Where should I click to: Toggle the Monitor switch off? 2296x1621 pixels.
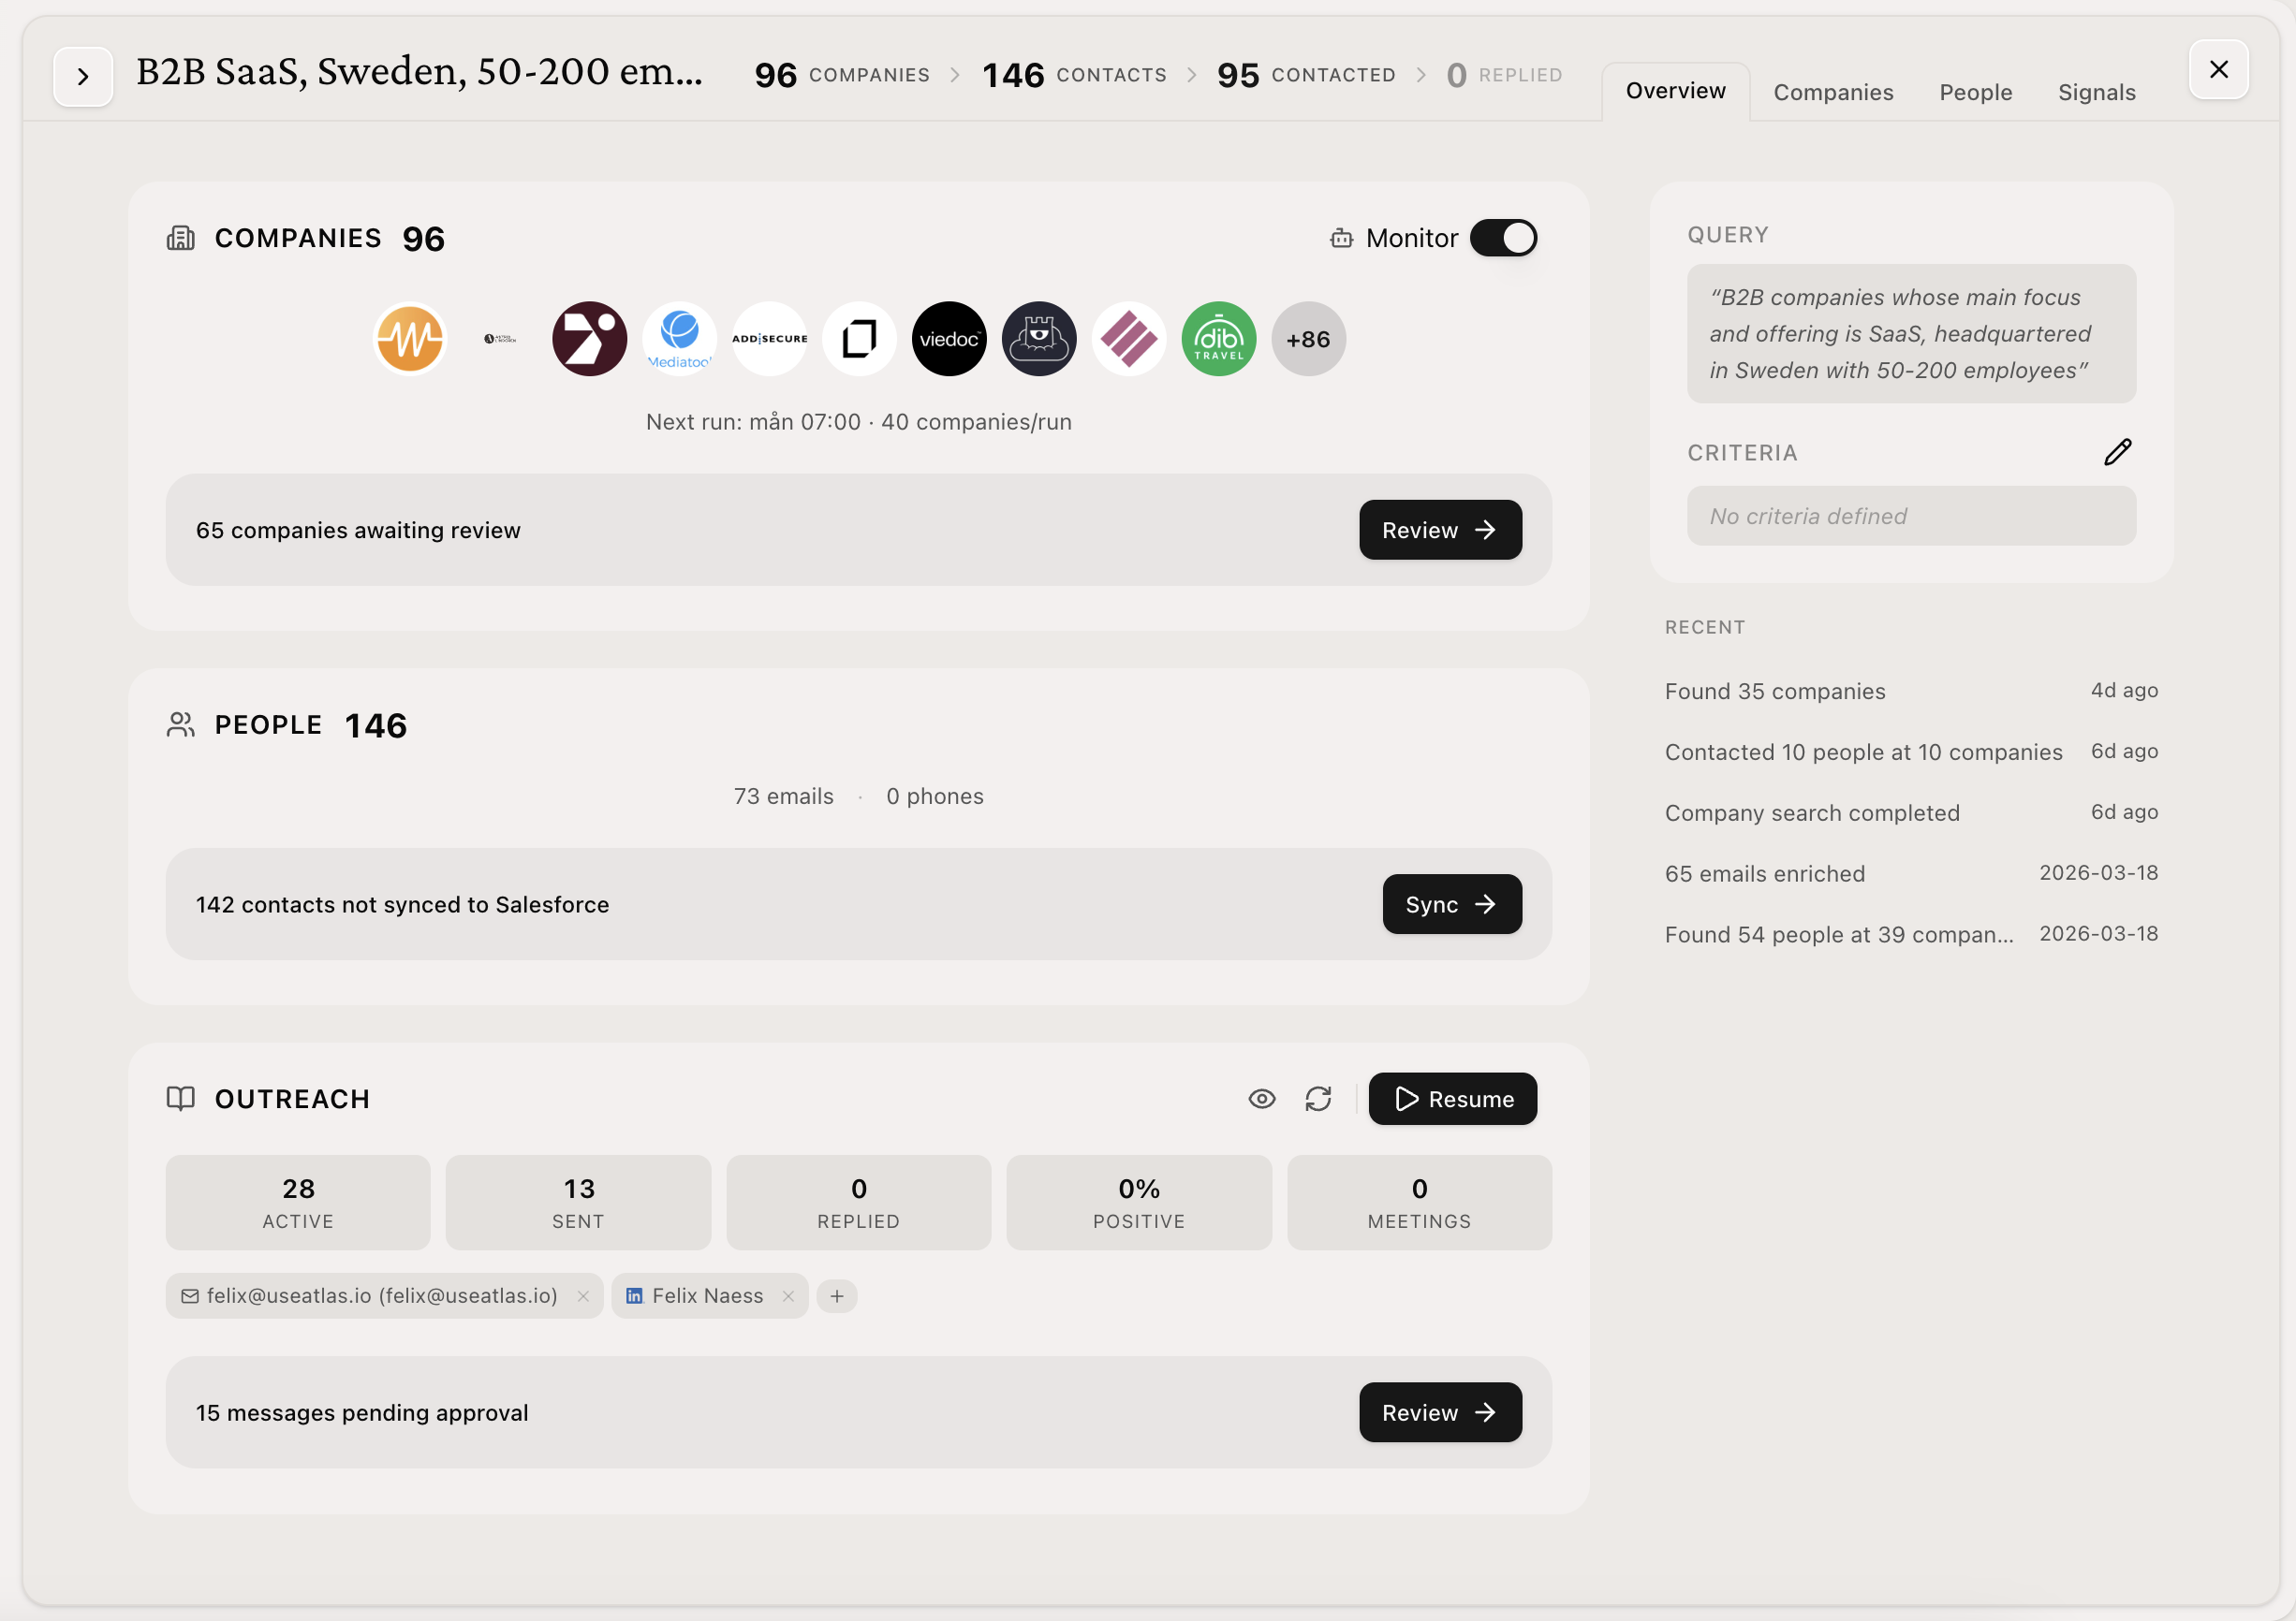tap(1503, 238)
